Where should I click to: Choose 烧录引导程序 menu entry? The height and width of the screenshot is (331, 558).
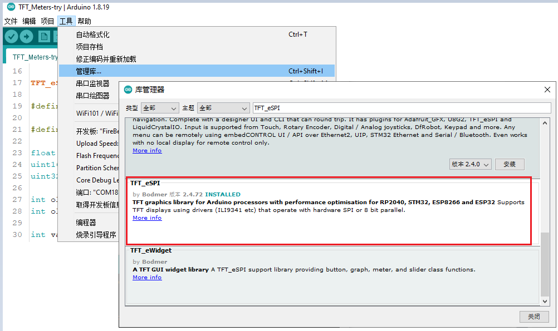point(89,235)
